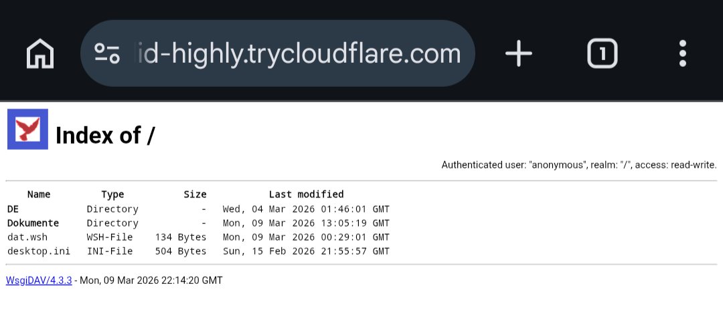Screen dimensions: 723x328
Task: Follow the WsgiDAV/4.3.3 link
Action: coord(39,281)
